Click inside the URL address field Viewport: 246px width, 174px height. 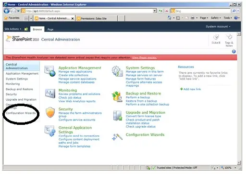[x=89, y=11]
